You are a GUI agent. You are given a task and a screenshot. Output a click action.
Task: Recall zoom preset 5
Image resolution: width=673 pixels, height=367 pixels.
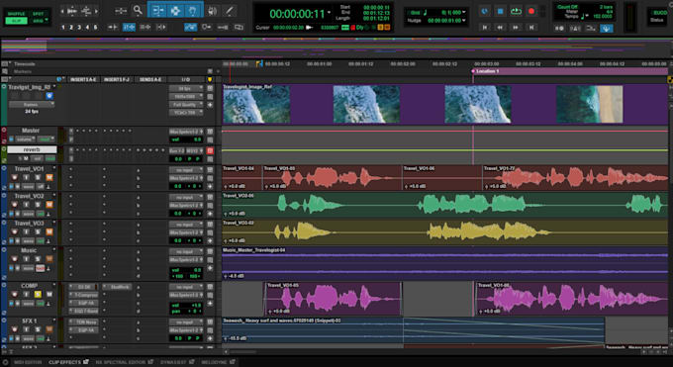(95, 28)
